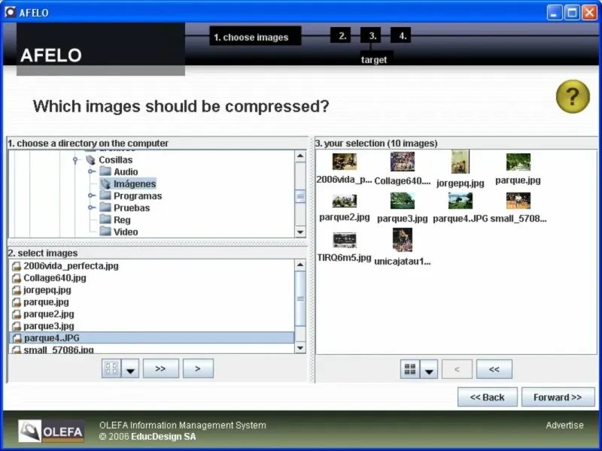602x451 pixels.
Task: Click the image list scrollbar up arrow
Action: (x=299, y=265)
